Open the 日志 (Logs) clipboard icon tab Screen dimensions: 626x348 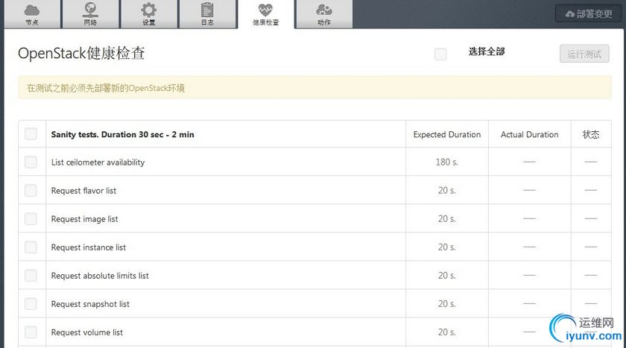208,14
